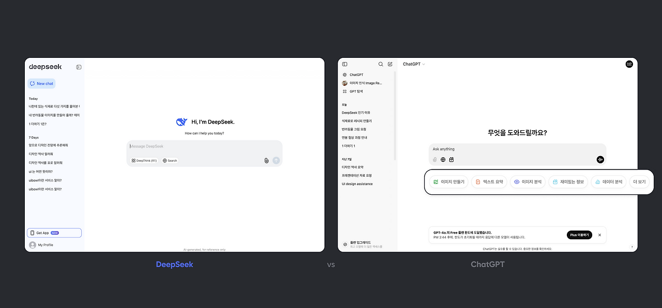Viewport: 662px width, 308px height.
Task: Open ChatGPT chat '디자인 역사 요약'
Action: [353, 167]
